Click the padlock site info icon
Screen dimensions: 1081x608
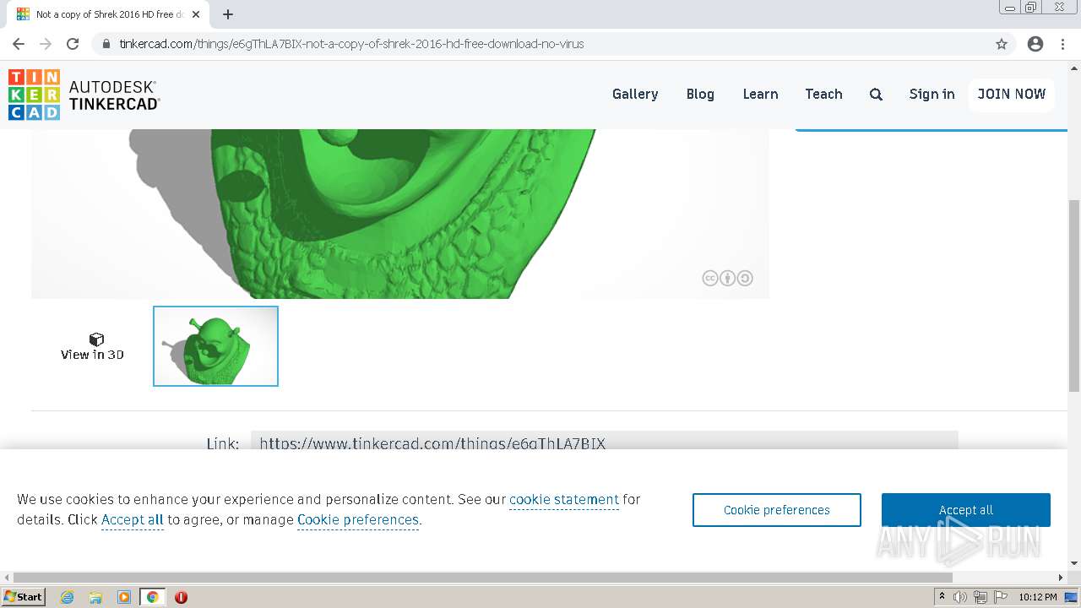(x=106, y=44)
